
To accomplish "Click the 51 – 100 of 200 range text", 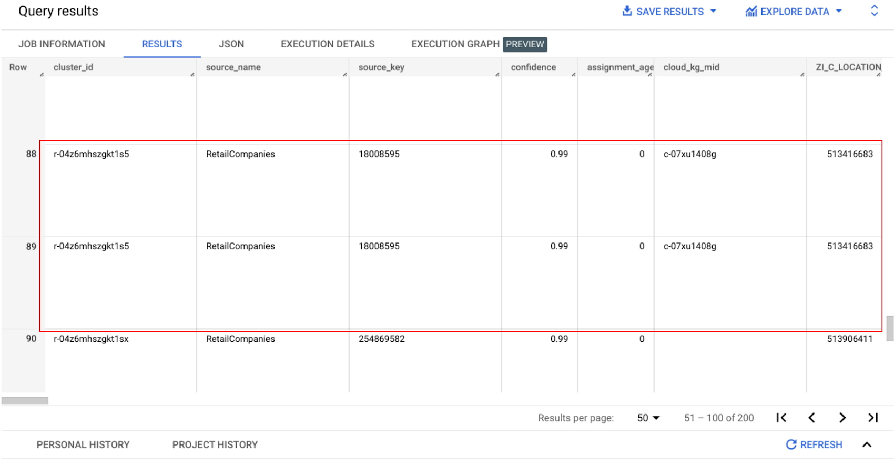I will (x=719, y=418).
